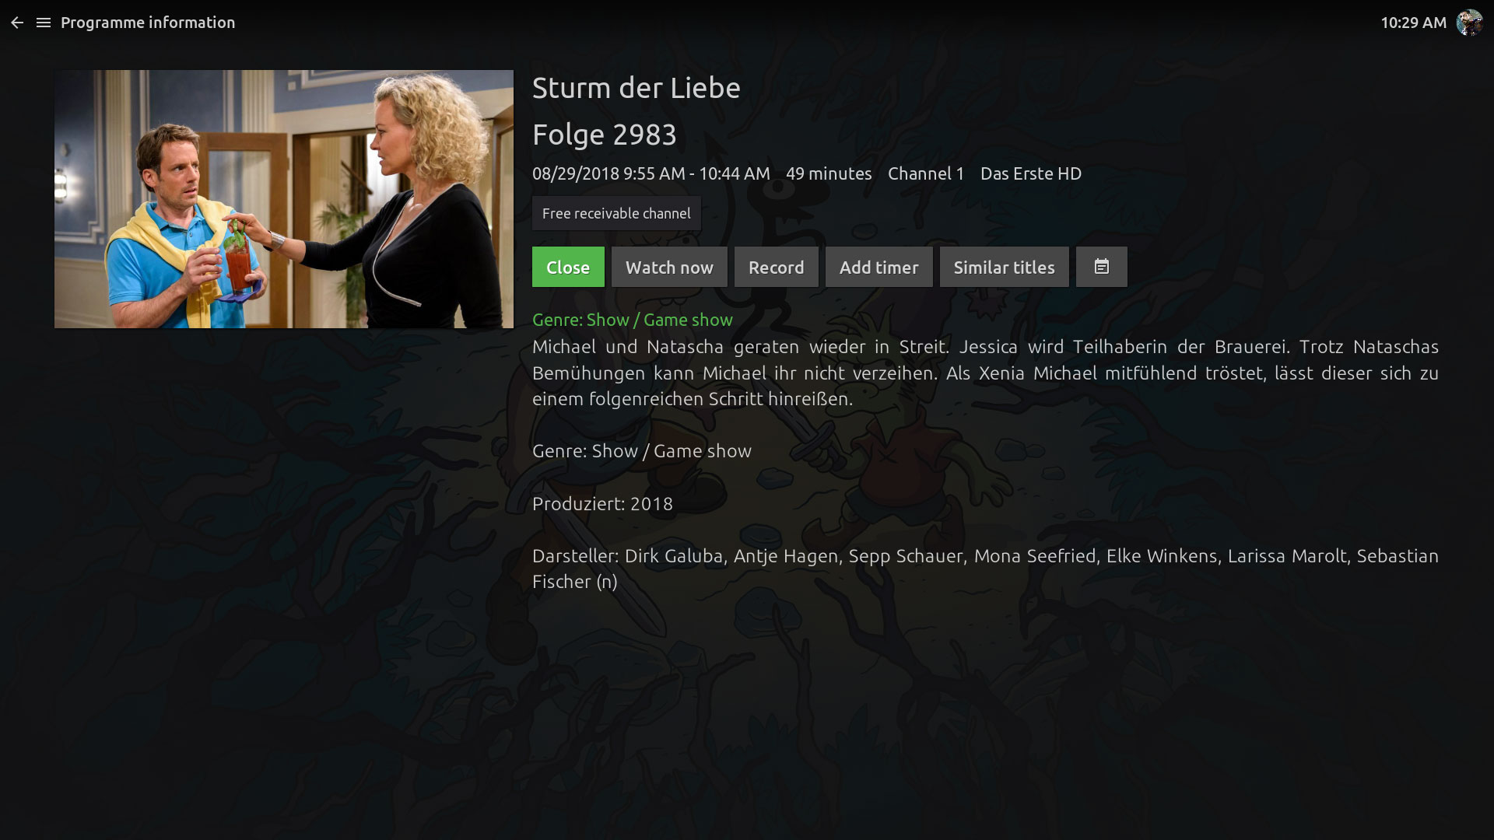Image resolution: width=1494 pixels, height=840 pixels.
Task: Click the green Close button
Action: pyautogui.click(x=568, y=267)
